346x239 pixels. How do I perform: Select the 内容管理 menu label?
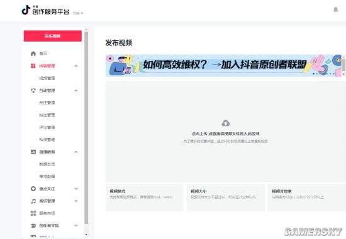[47, 66]
